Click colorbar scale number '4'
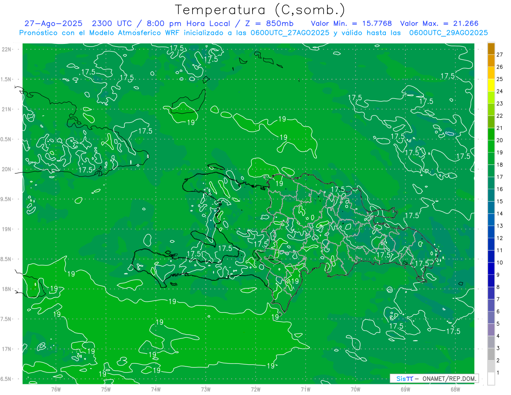 point(498,336)
